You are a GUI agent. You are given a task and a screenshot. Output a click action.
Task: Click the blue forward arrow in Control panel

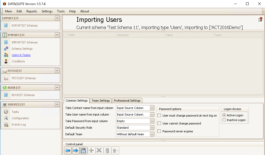coord(76,151)
